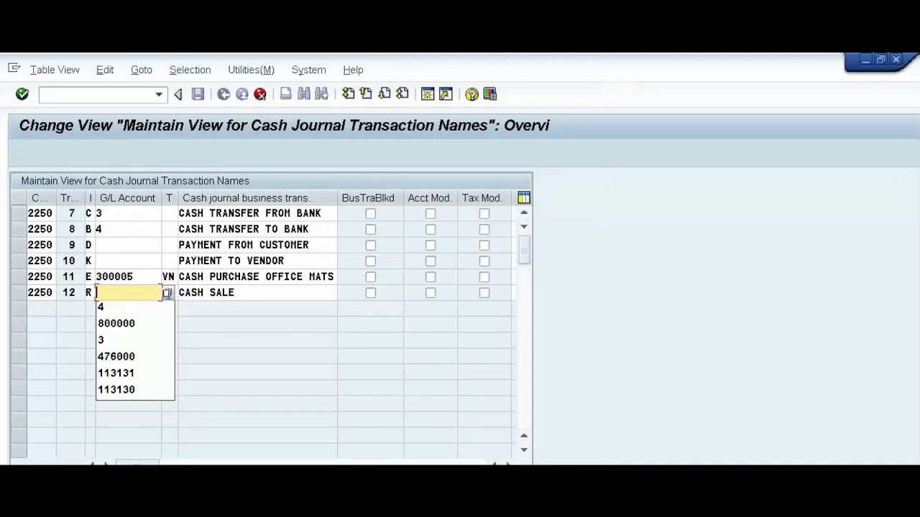The image size is (920, 517).
Task: Select 800000 from the G/L account suggestion list
Action: click(x=135, y=323)
